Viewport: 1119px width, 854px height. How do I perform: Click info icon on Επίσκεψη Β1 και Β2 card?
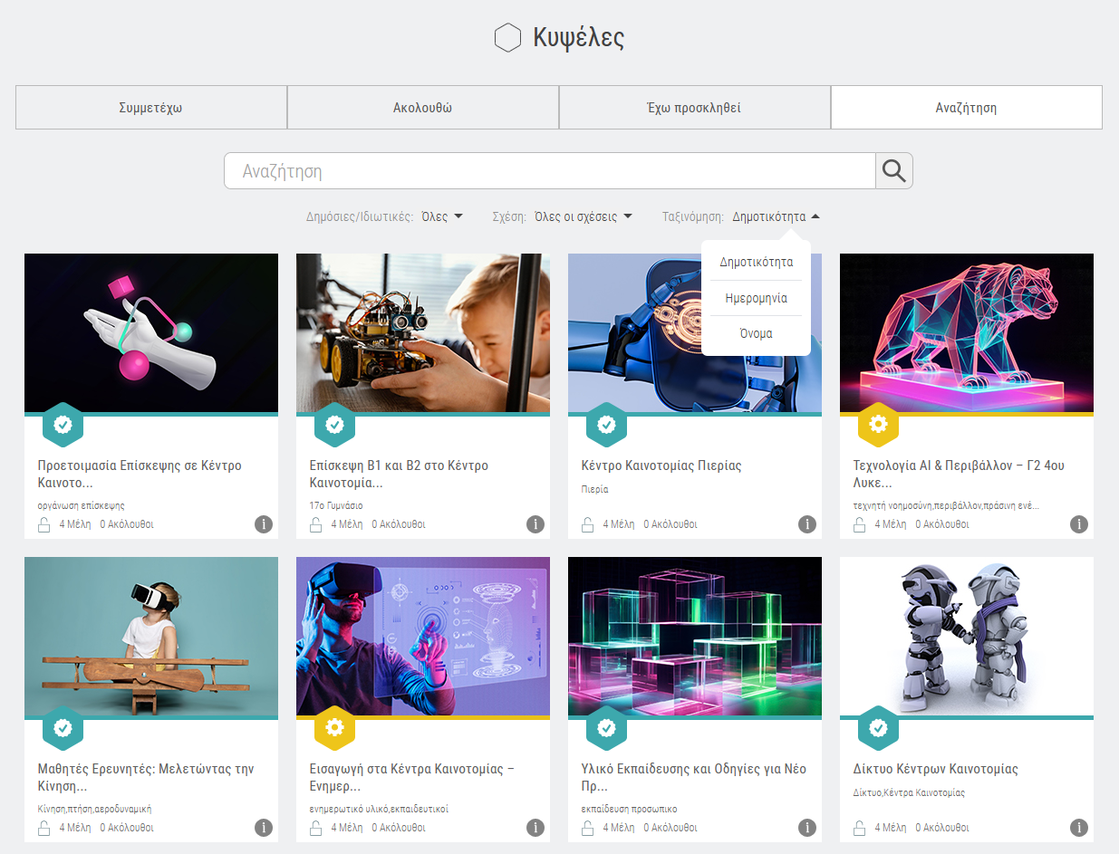pos(535,524)
